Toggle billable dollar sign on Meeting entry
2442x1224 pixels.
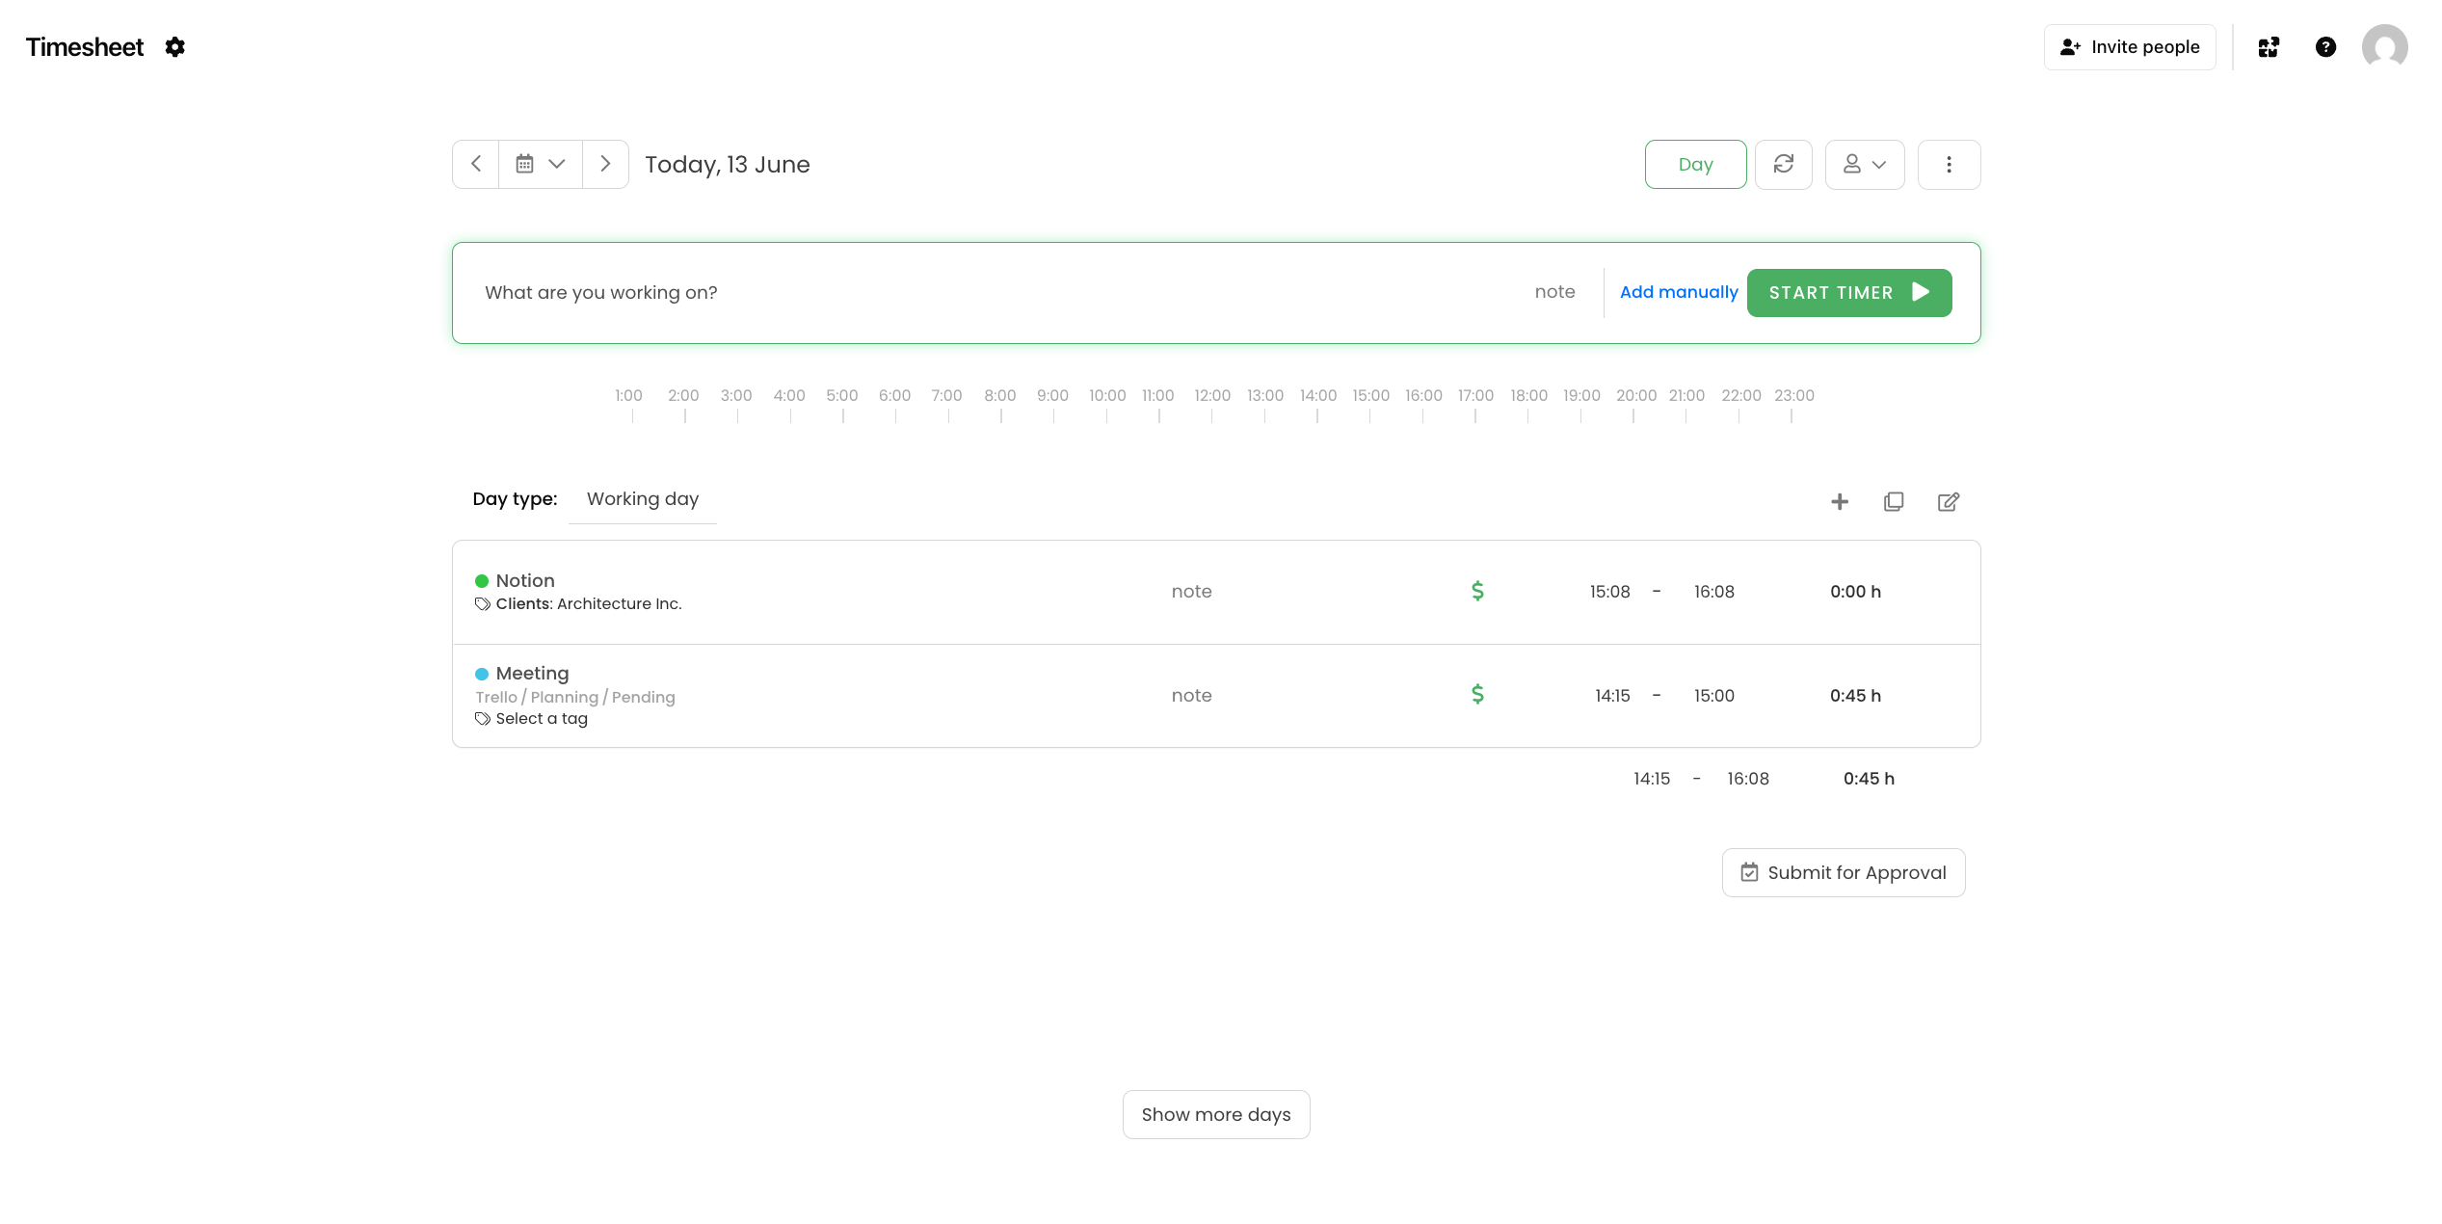point(1477,694)
